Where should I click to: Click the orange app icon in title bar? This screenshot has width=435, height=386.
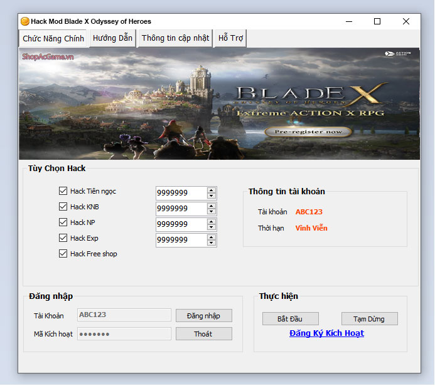click(x=25, y=21)
